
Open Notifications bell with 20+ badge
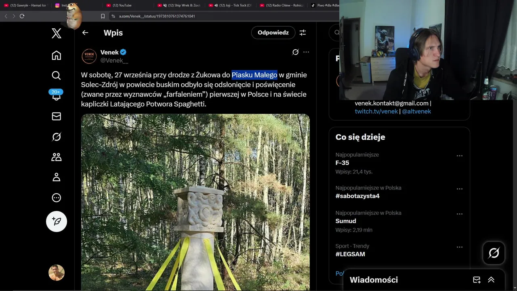[x=56, y=95]
